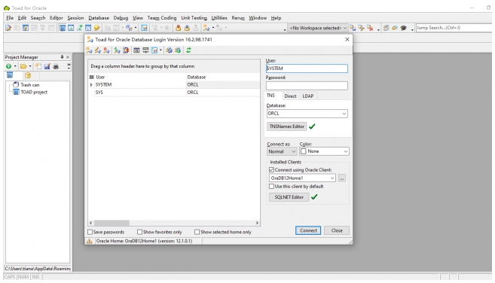
Task: Open the Connect as Normal dropdown
Action: 293,151
